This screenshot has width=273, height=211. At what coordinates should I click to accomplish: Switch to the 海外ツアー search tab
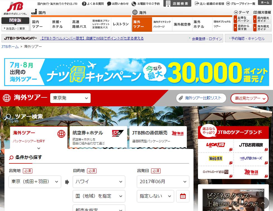click(39, 138)
